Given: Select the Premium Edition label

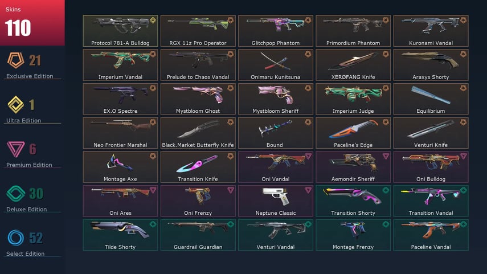Looking at the screenshot, I should tap(29, 165).
